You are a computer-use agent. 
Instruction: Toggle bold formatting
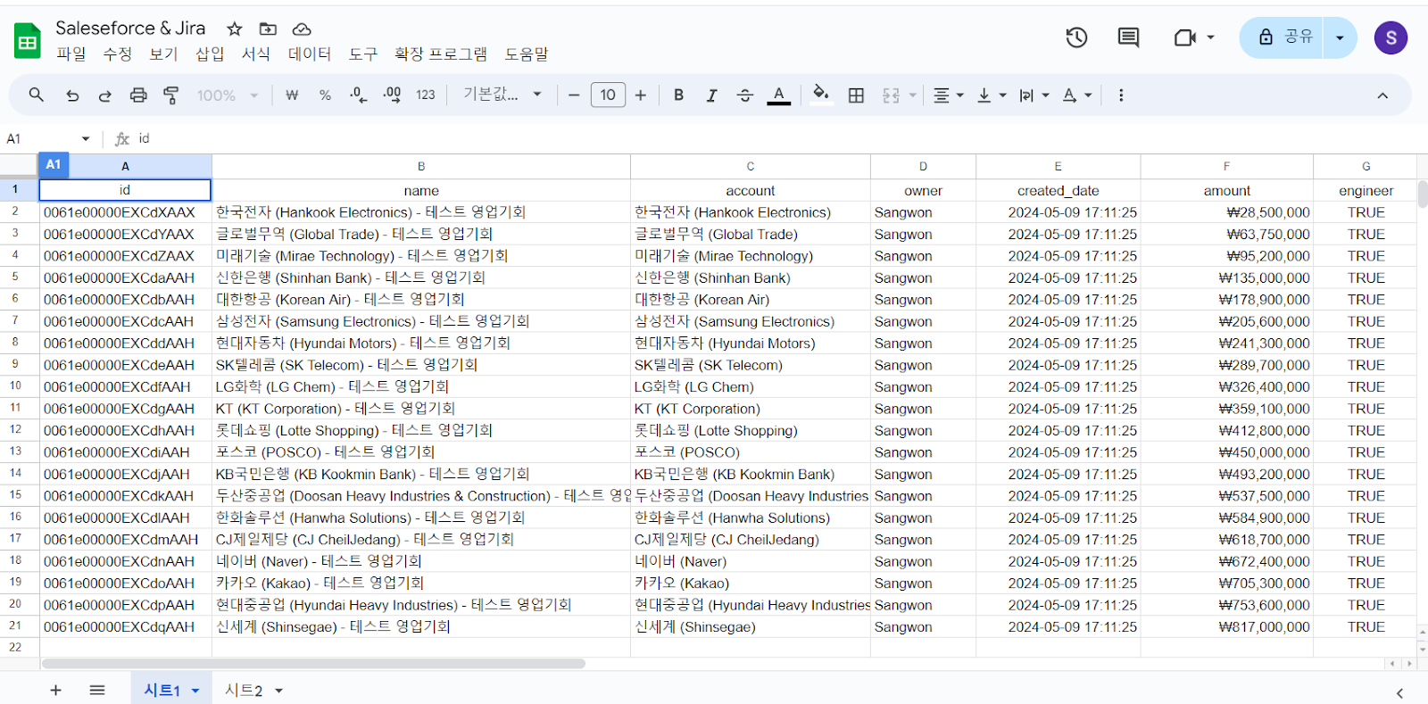click(x=678, y=95)
